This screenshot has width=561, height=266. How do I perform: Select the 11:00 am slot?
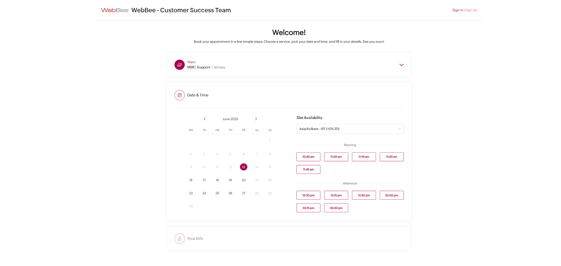coord(336,157)
